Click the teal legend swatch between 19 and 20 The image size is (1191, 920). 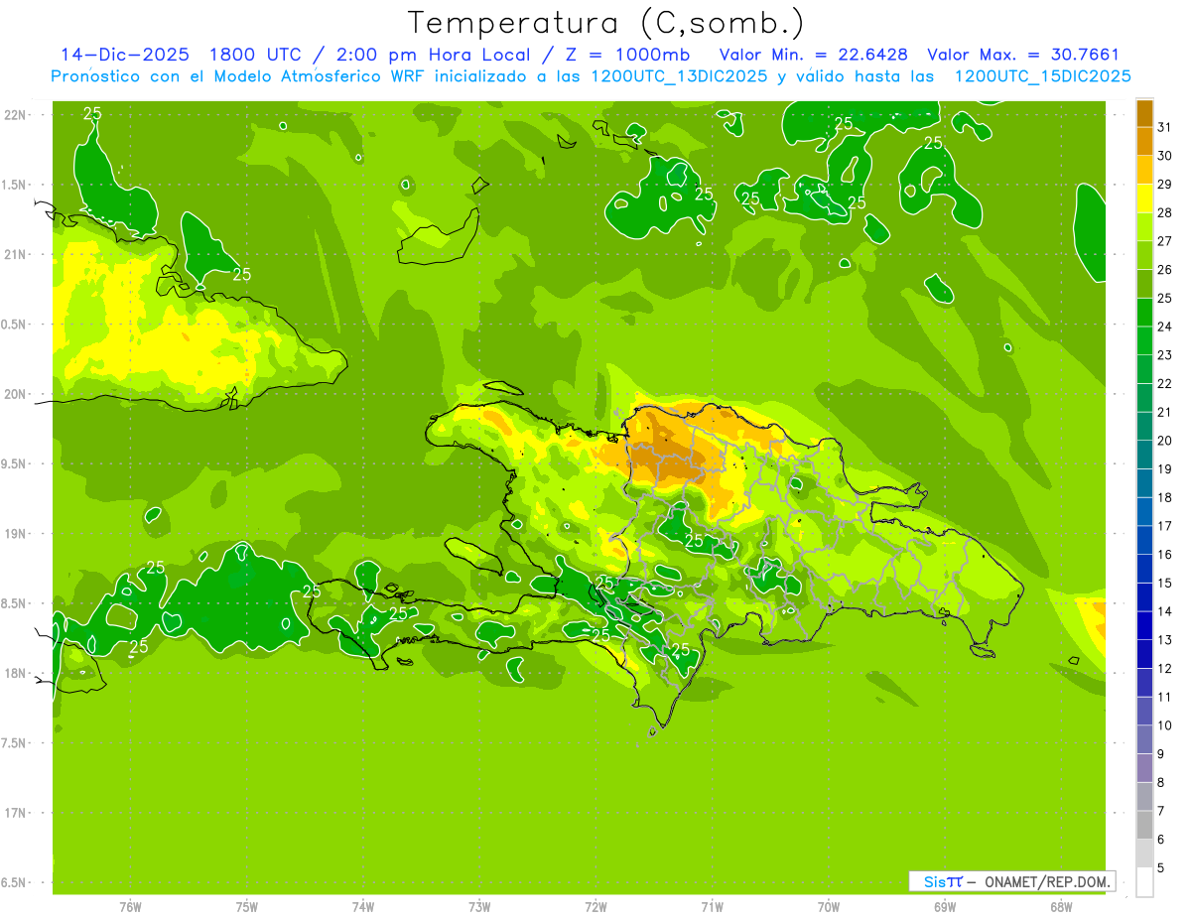tap(1144, 455)
